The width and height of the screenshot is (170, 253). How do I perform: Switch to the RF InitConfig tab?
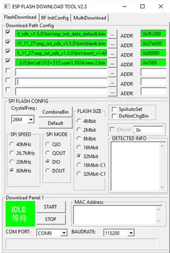pyautogui.click(x=55, y=18)
